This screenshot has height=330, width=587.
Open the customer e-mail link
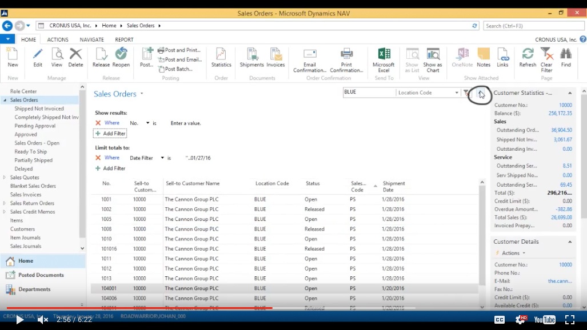(560, 281)
